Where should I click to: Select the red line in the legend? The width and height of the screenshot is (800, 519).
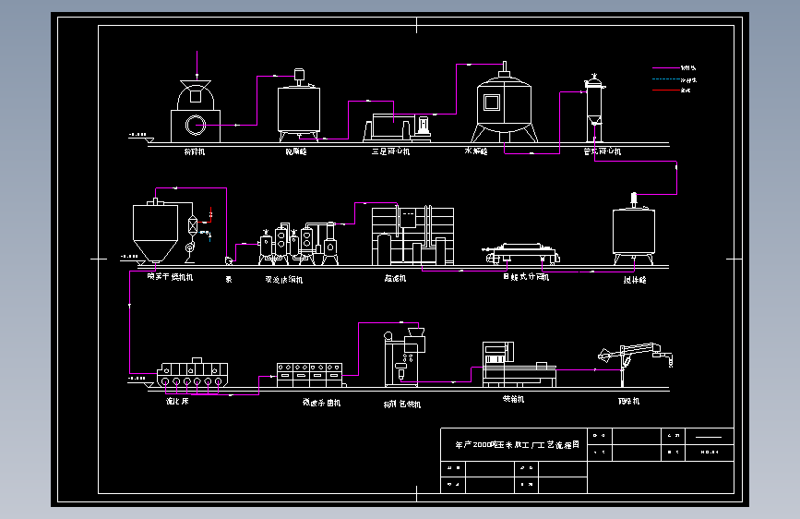tap(666, 91)
